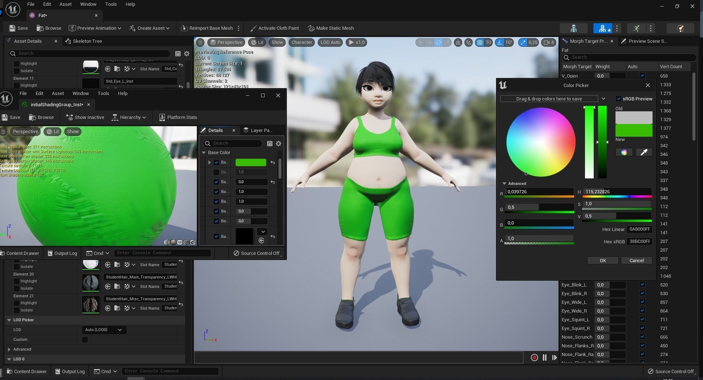
Task: Click Reimport Base Mesh
Action: pyautogui.click(x=207, y=28)
